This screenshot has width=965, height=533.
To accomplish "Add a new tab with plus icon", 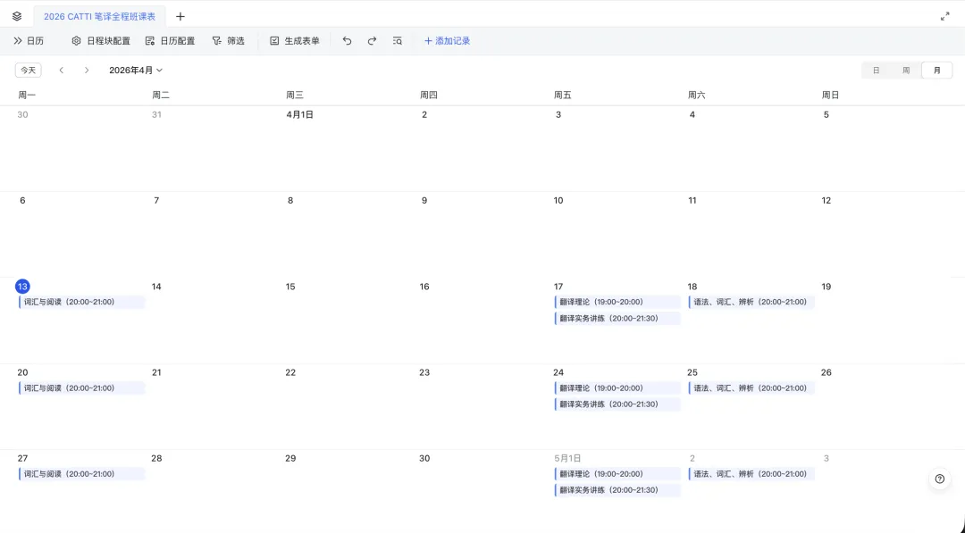I will click(180, 17).
